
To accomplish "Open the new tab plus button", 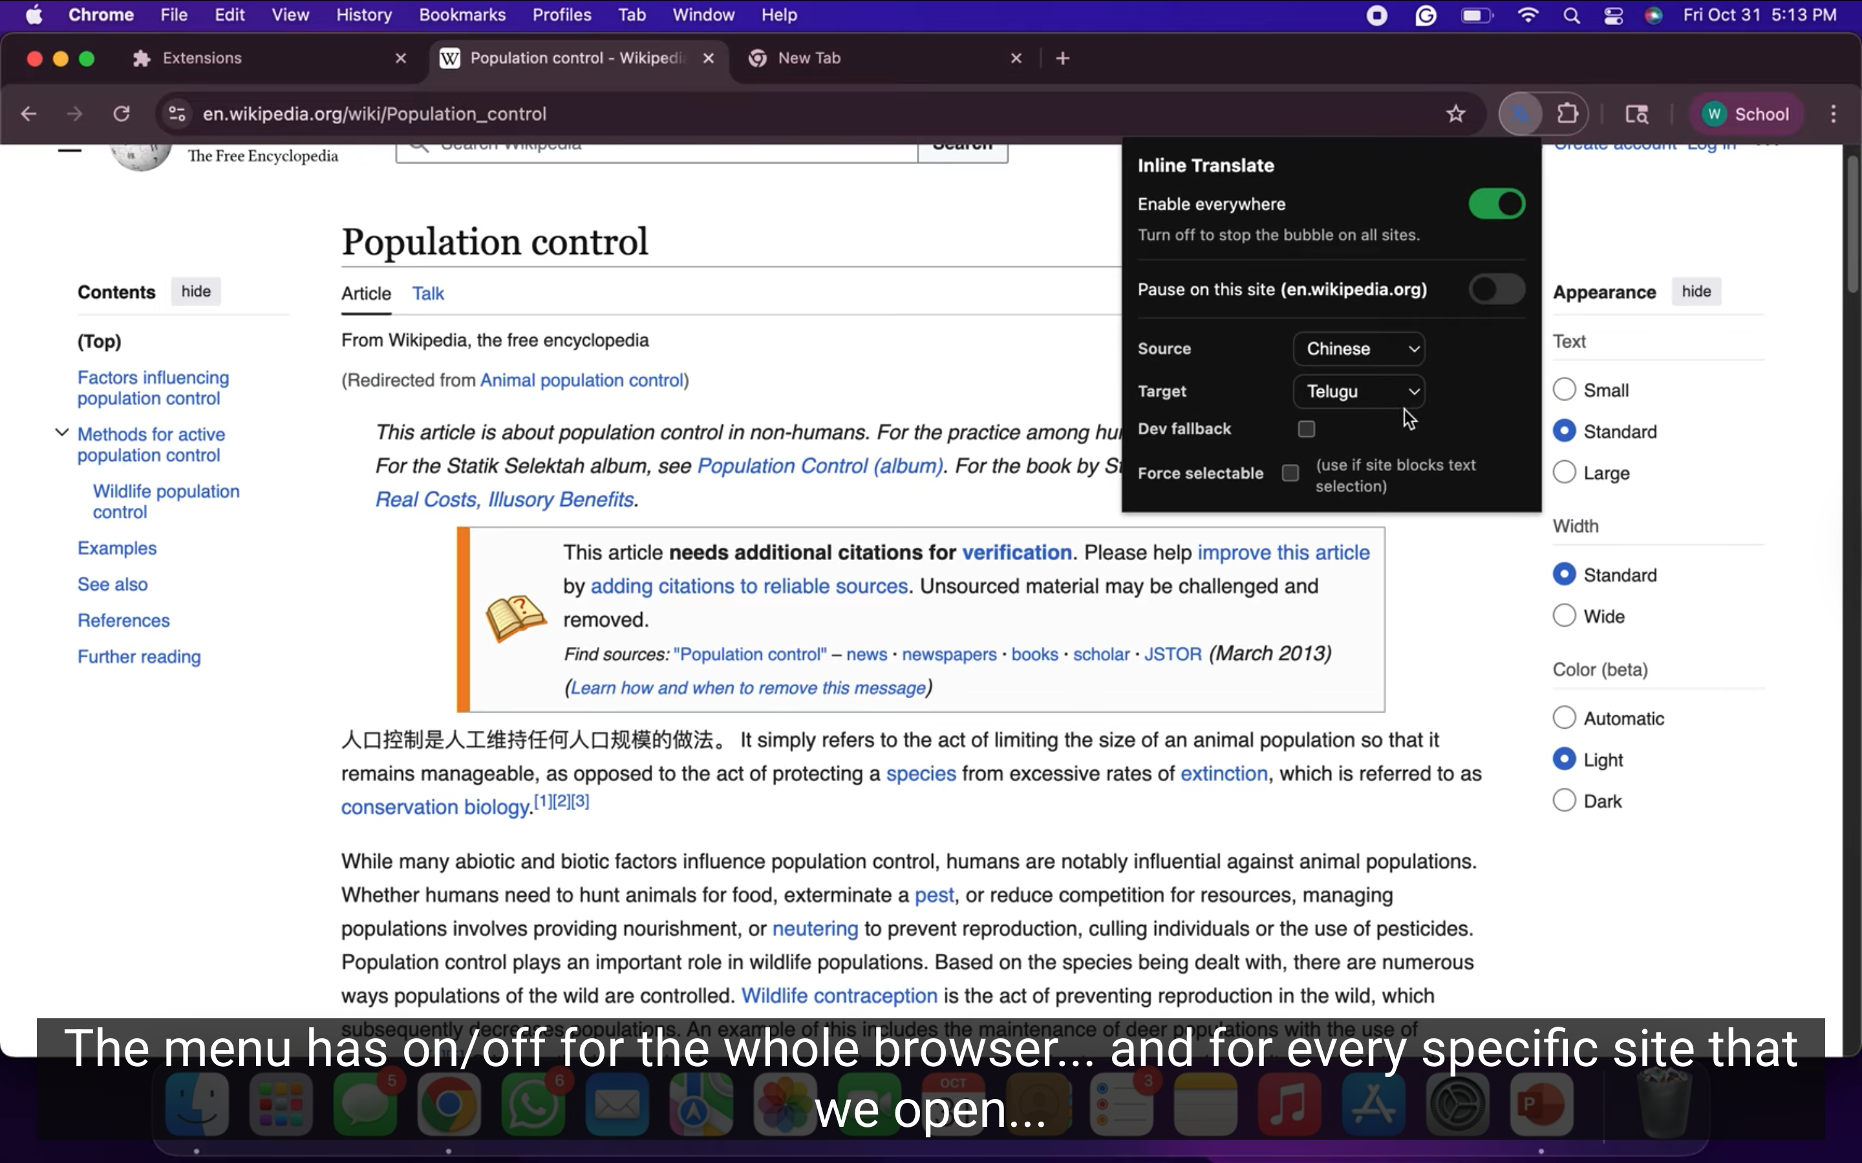I will click(x=1063, y=58).
